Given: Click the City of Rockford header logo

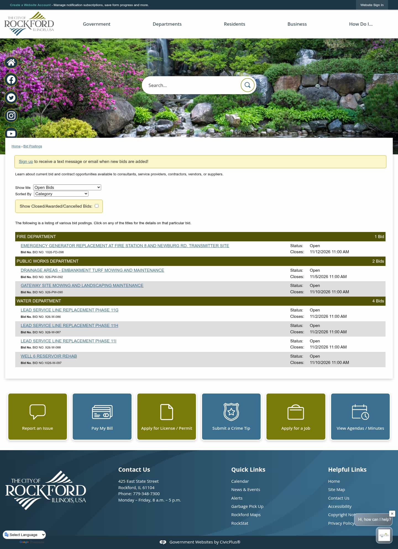Looking at the screenshot, I should coord(29,24).
